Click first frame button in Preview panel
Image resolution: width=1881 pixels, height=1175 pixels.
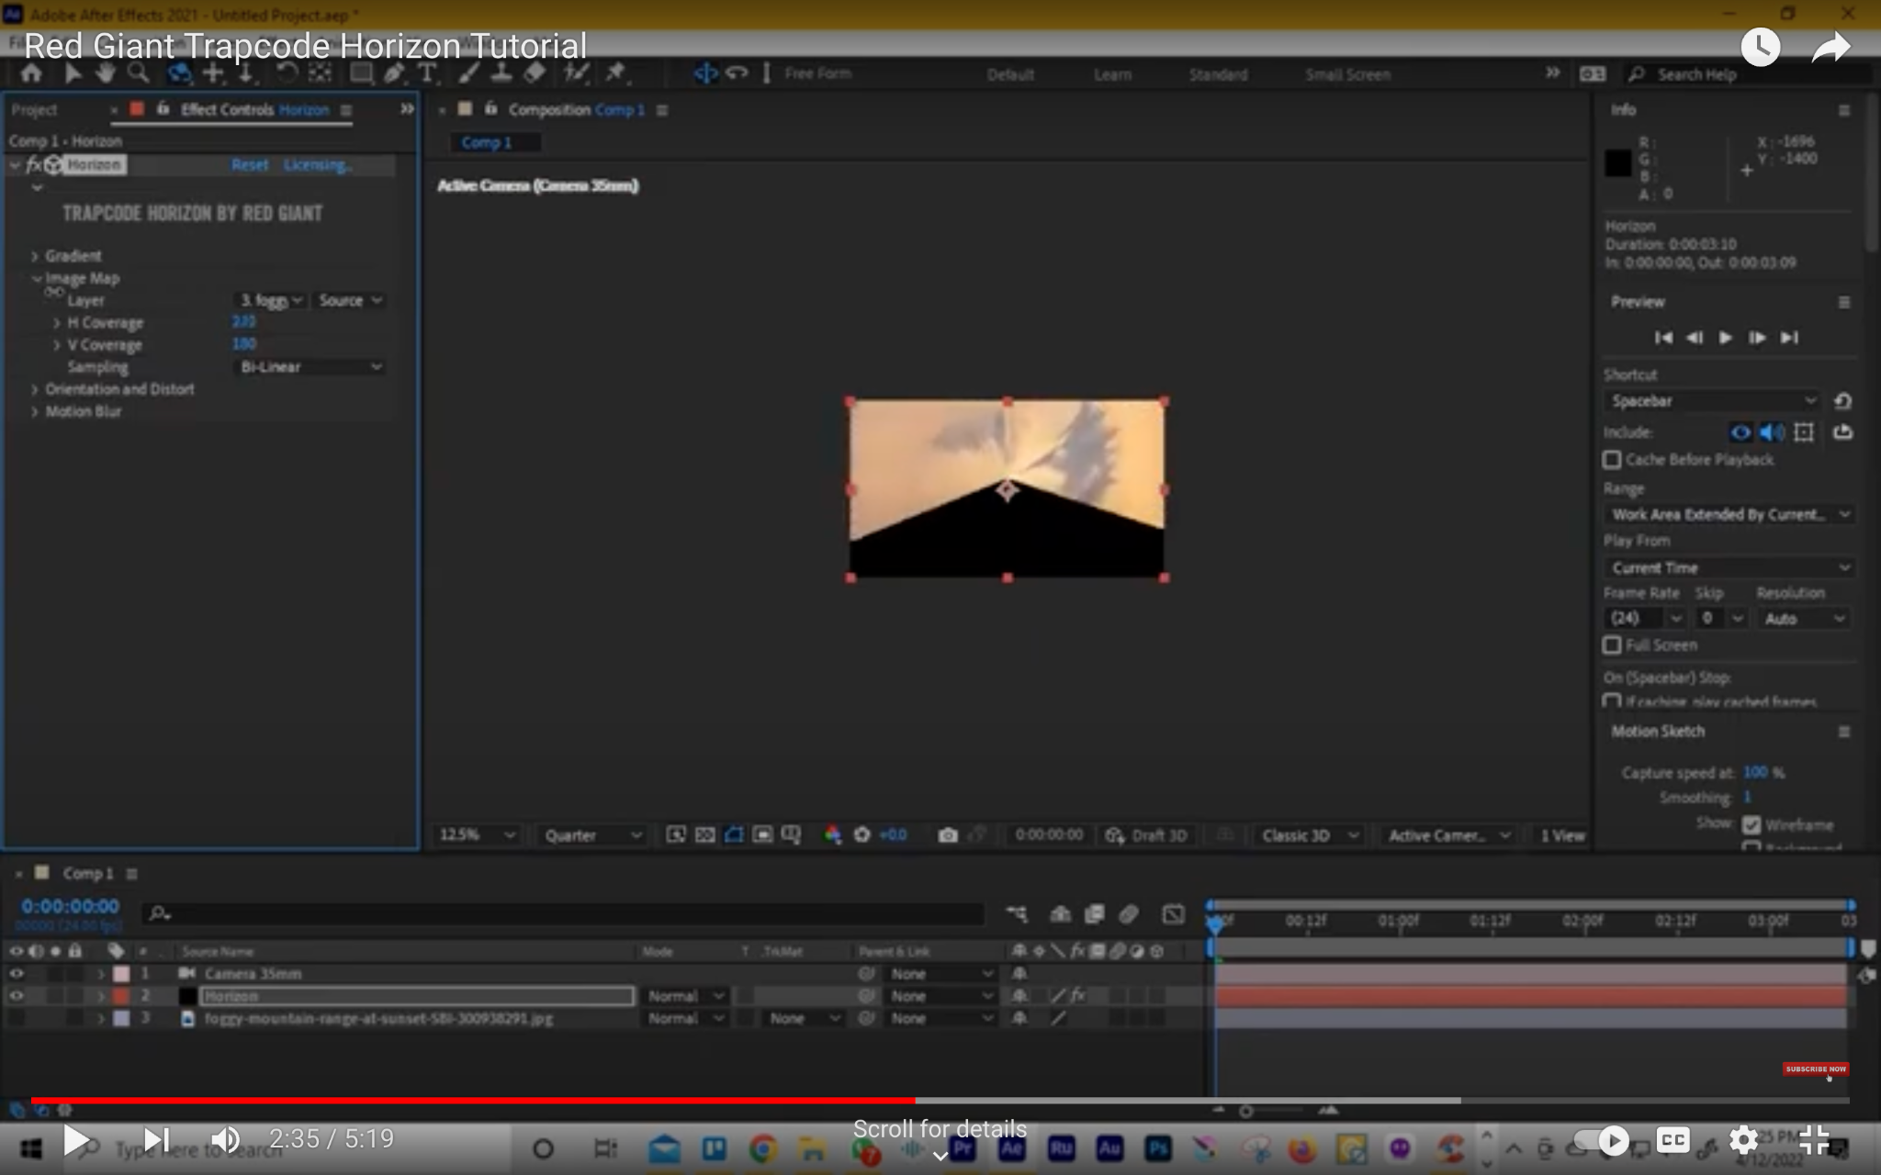[1663, 338]
